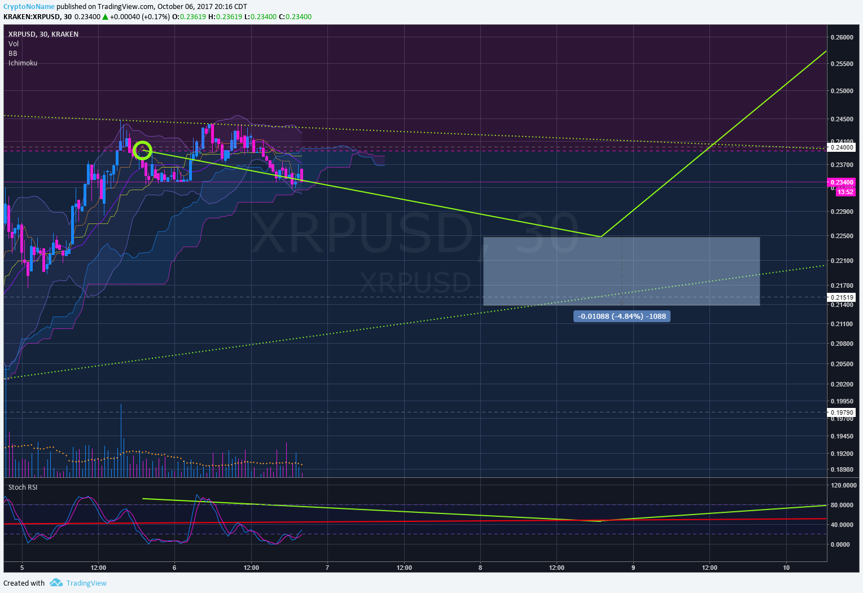Click the 0.20200 price axis tick

coord(842,385)
